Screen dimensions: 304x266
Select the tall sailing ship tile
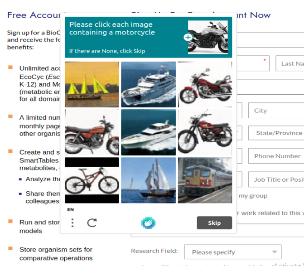click(x=148, y=180)
